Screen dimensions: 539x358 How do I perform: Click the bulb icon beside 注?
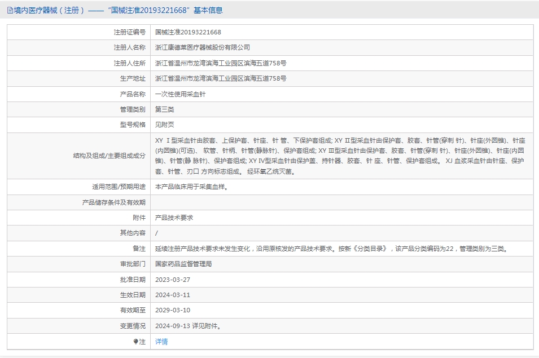click(135, 342)
